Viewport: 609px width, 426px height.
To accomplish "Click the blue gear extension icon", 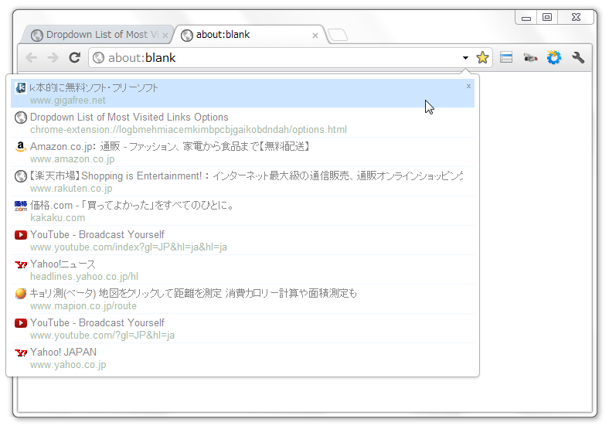I will pyautogui.click(x=554, y=57).
